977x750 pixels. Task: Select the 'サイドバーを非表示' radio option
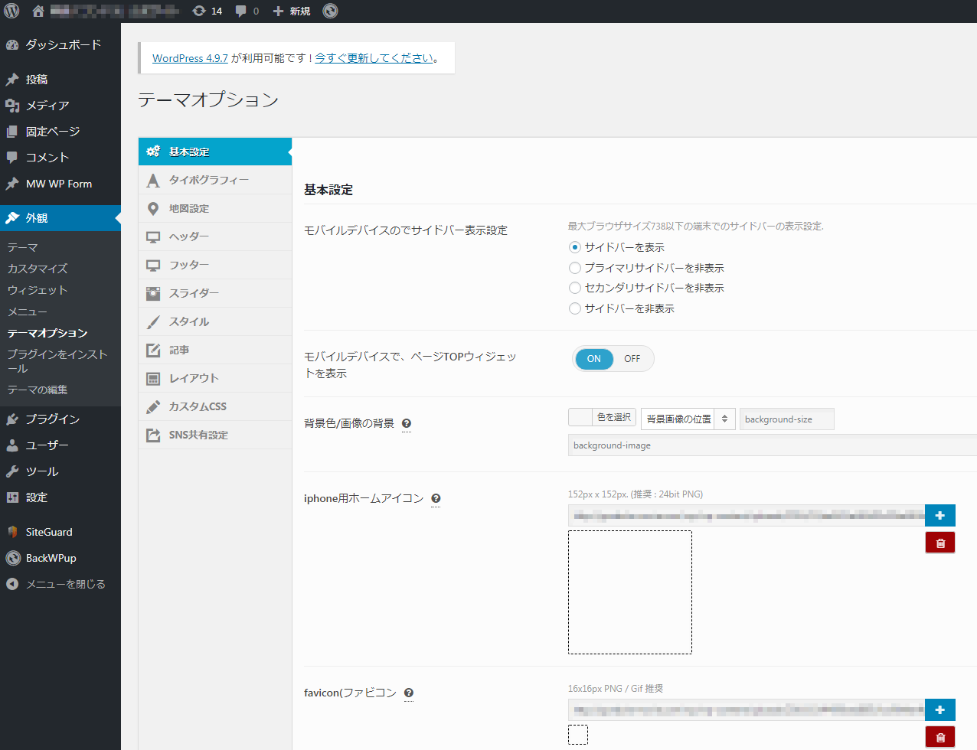click(x=575, y=308)
